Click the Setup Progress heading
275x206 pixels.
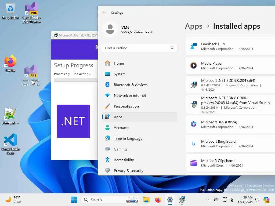(74, 65)
